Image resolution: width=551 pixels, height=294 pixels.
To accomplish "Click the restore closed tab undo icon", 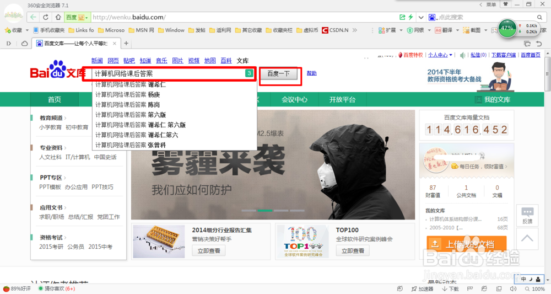I will (x=539, y=44).
